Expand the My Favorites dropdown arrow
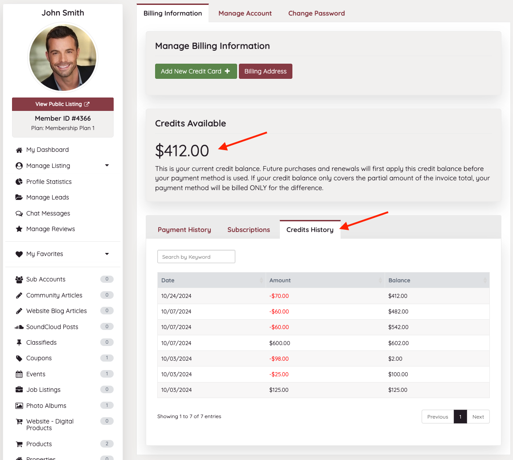The height and width of the screenshot is (460, 513). [x=107, y=254]
